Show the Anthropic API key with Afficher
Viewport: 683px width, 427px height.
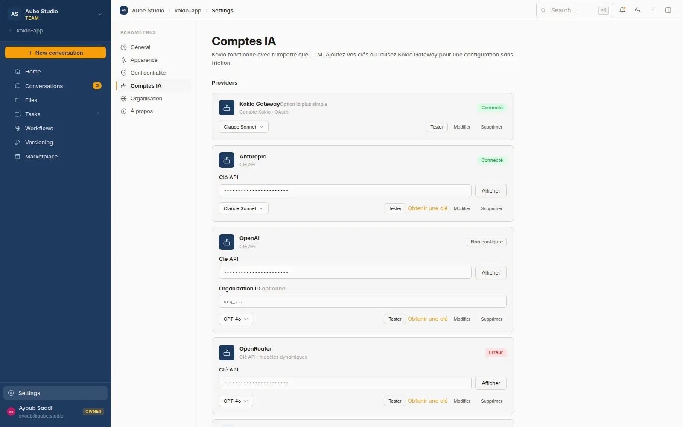491,191
